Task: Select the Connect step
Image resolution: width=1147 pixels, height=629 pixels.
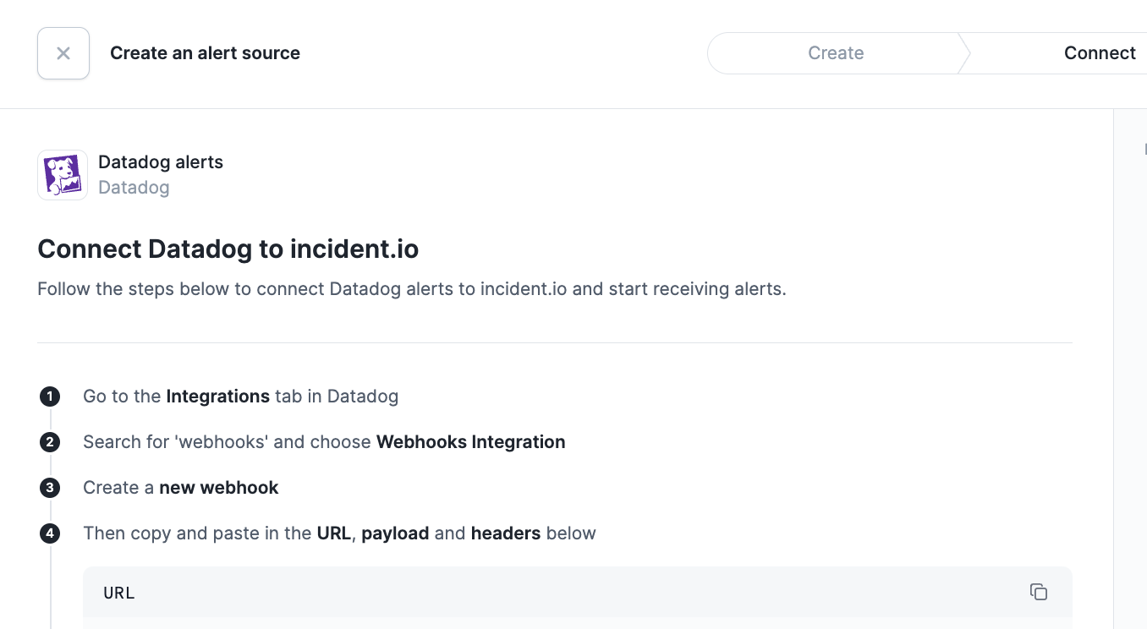Action: tap(1100, 53)
